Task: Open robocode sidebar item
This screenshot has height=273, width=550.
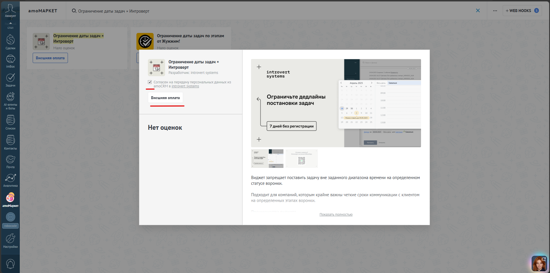Action: (10, 220)
